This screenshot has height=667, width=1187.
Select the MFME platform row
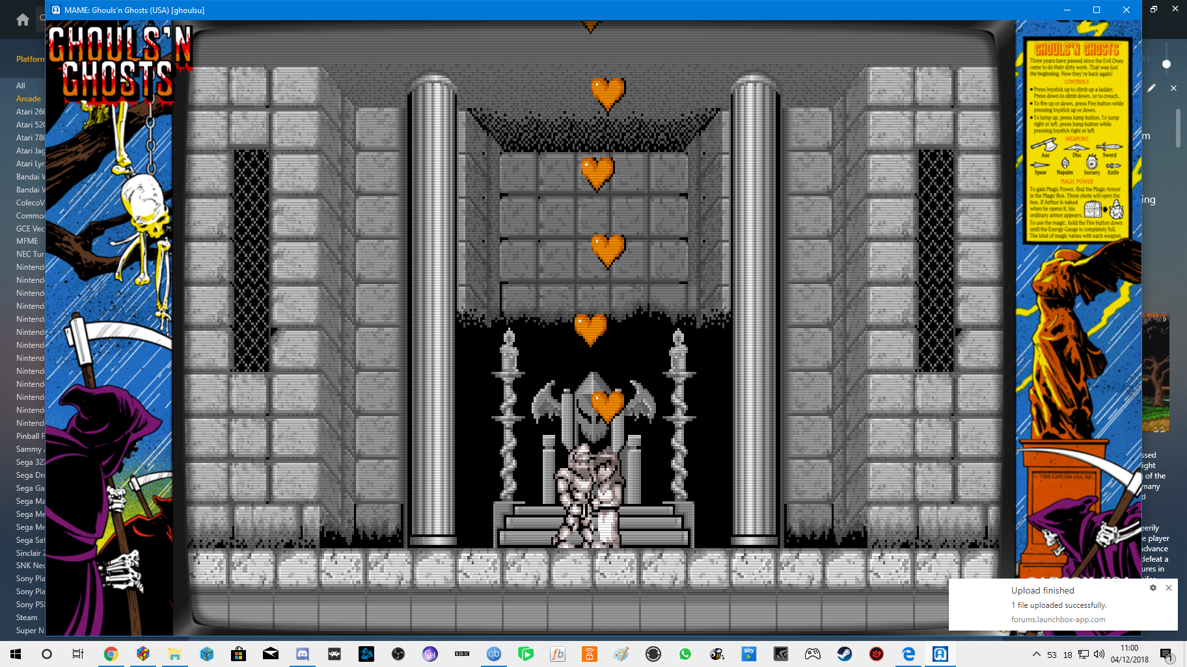27,241
